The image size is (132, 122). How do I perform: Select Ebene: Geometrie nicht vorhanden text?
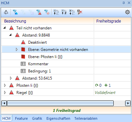pyautogui.click(x=58, y=50)
